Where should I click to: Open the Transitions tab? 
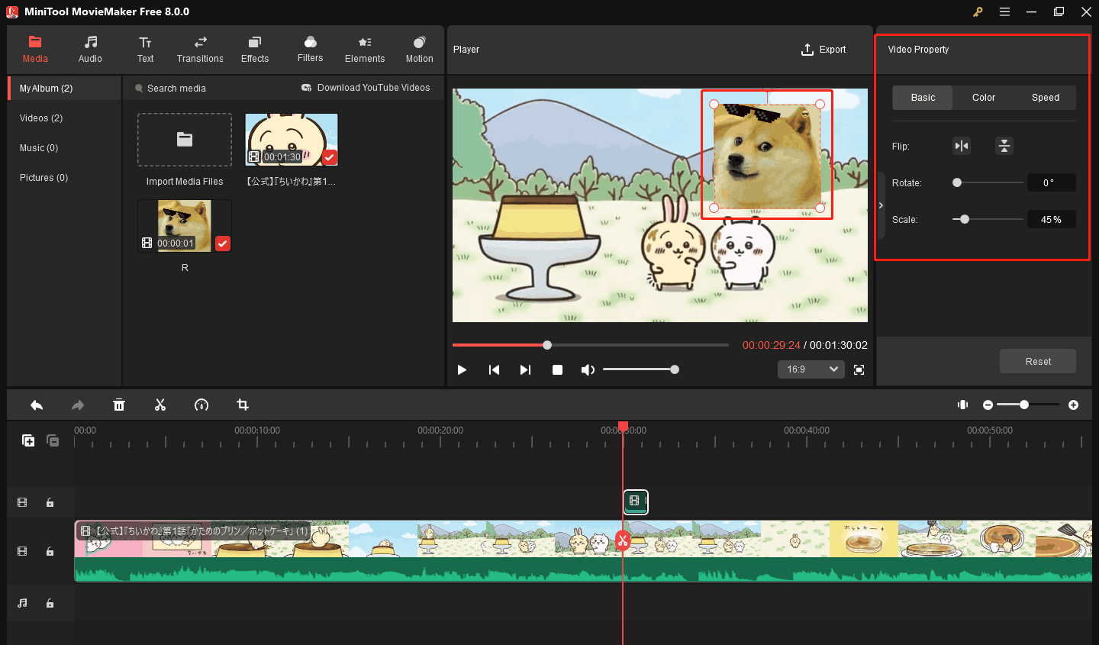click(x=200, y=50)
